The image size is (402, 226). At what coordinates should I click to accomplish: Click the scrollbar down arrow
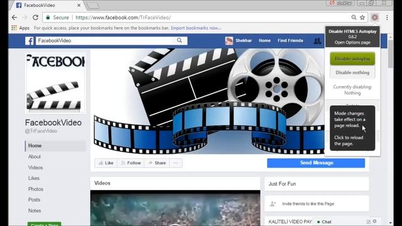[391, 223]
